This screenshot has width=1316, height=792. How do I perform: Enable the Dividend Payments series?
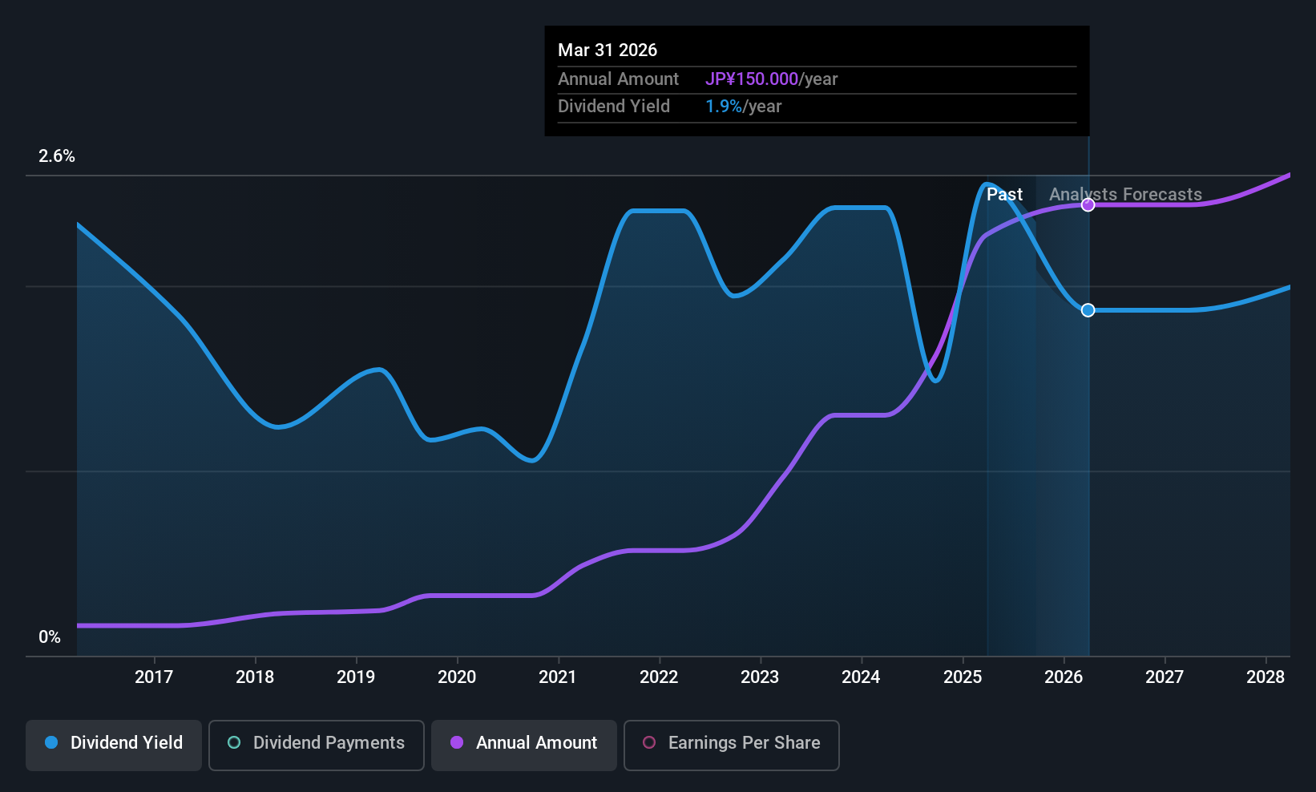(x=316, y=745)
